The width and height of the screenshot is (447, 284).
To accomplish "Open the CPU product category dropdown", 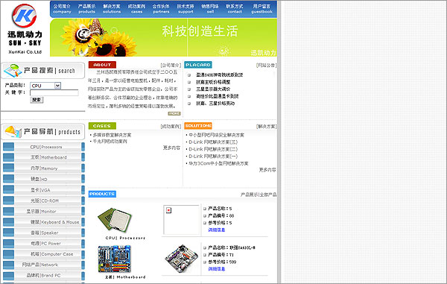I will point(45,86).
